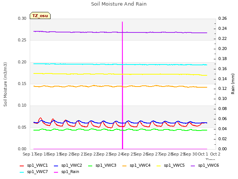Click the sp1_VWC1 legend entry
This screenshot has height=179, width=238.
tap(34, 166)
